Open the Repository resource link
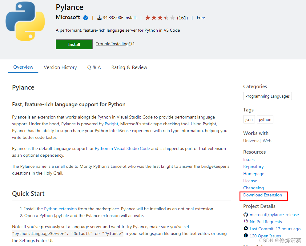Screen dimensions: 306x246 pos(253,167)
